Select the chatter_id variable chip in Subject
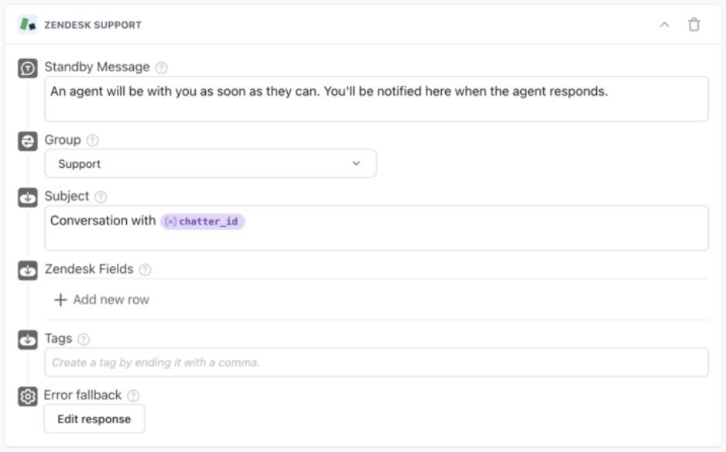 (203, 221)
